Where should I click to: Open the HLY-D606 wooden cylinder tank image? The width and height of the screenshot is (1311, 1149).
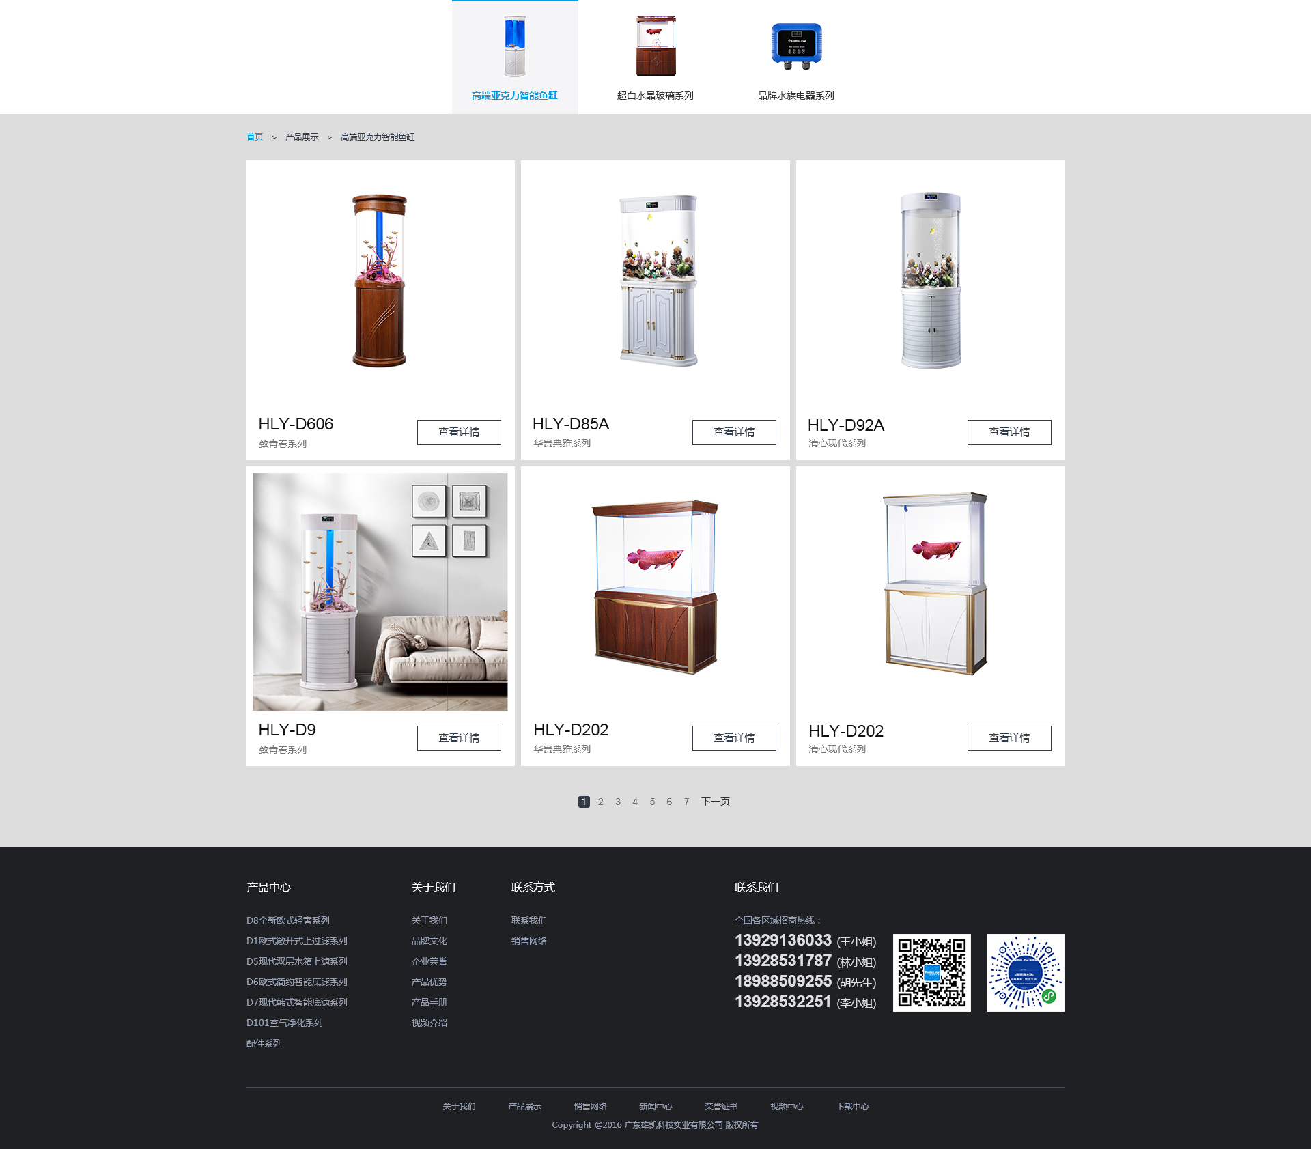point(380,281)
